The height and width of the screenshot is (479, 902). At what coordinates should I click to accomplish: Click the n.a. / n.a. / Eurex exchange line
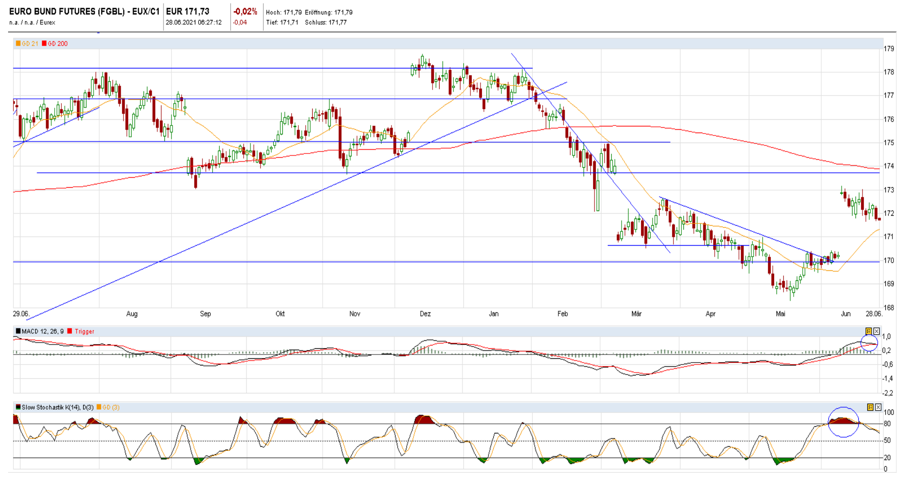click(x=32, y=22)
